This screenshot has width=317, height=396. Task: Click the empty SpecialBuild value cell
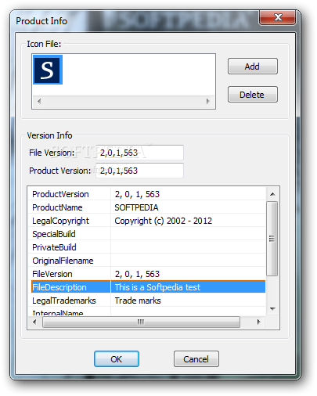(x=188, y=234)
